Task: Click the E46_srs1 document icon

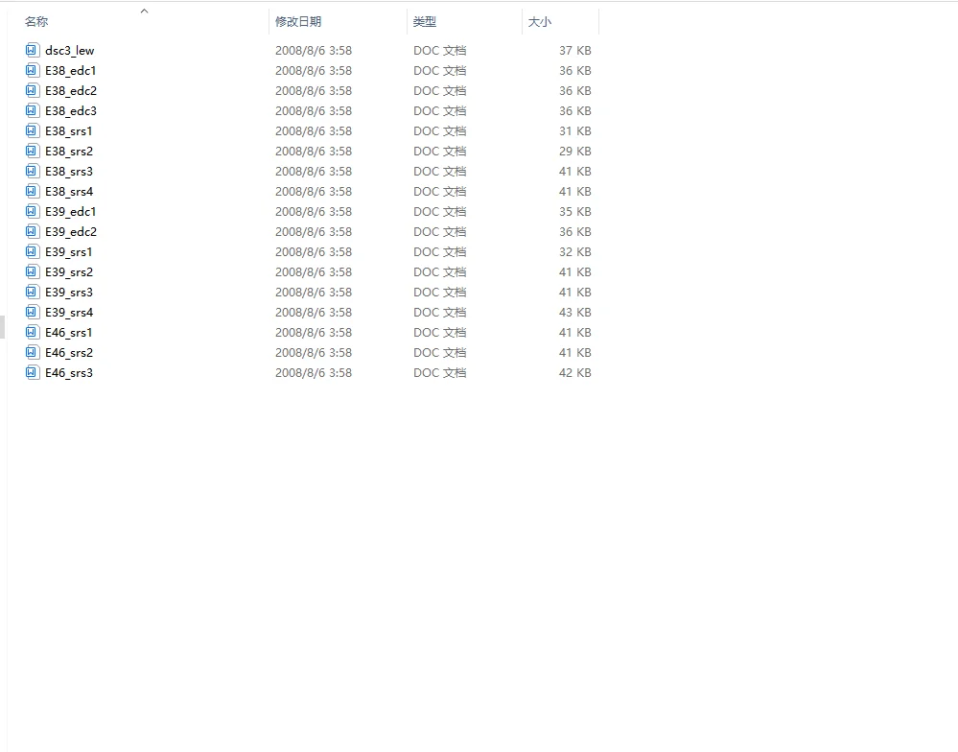Action: (32, 332)
